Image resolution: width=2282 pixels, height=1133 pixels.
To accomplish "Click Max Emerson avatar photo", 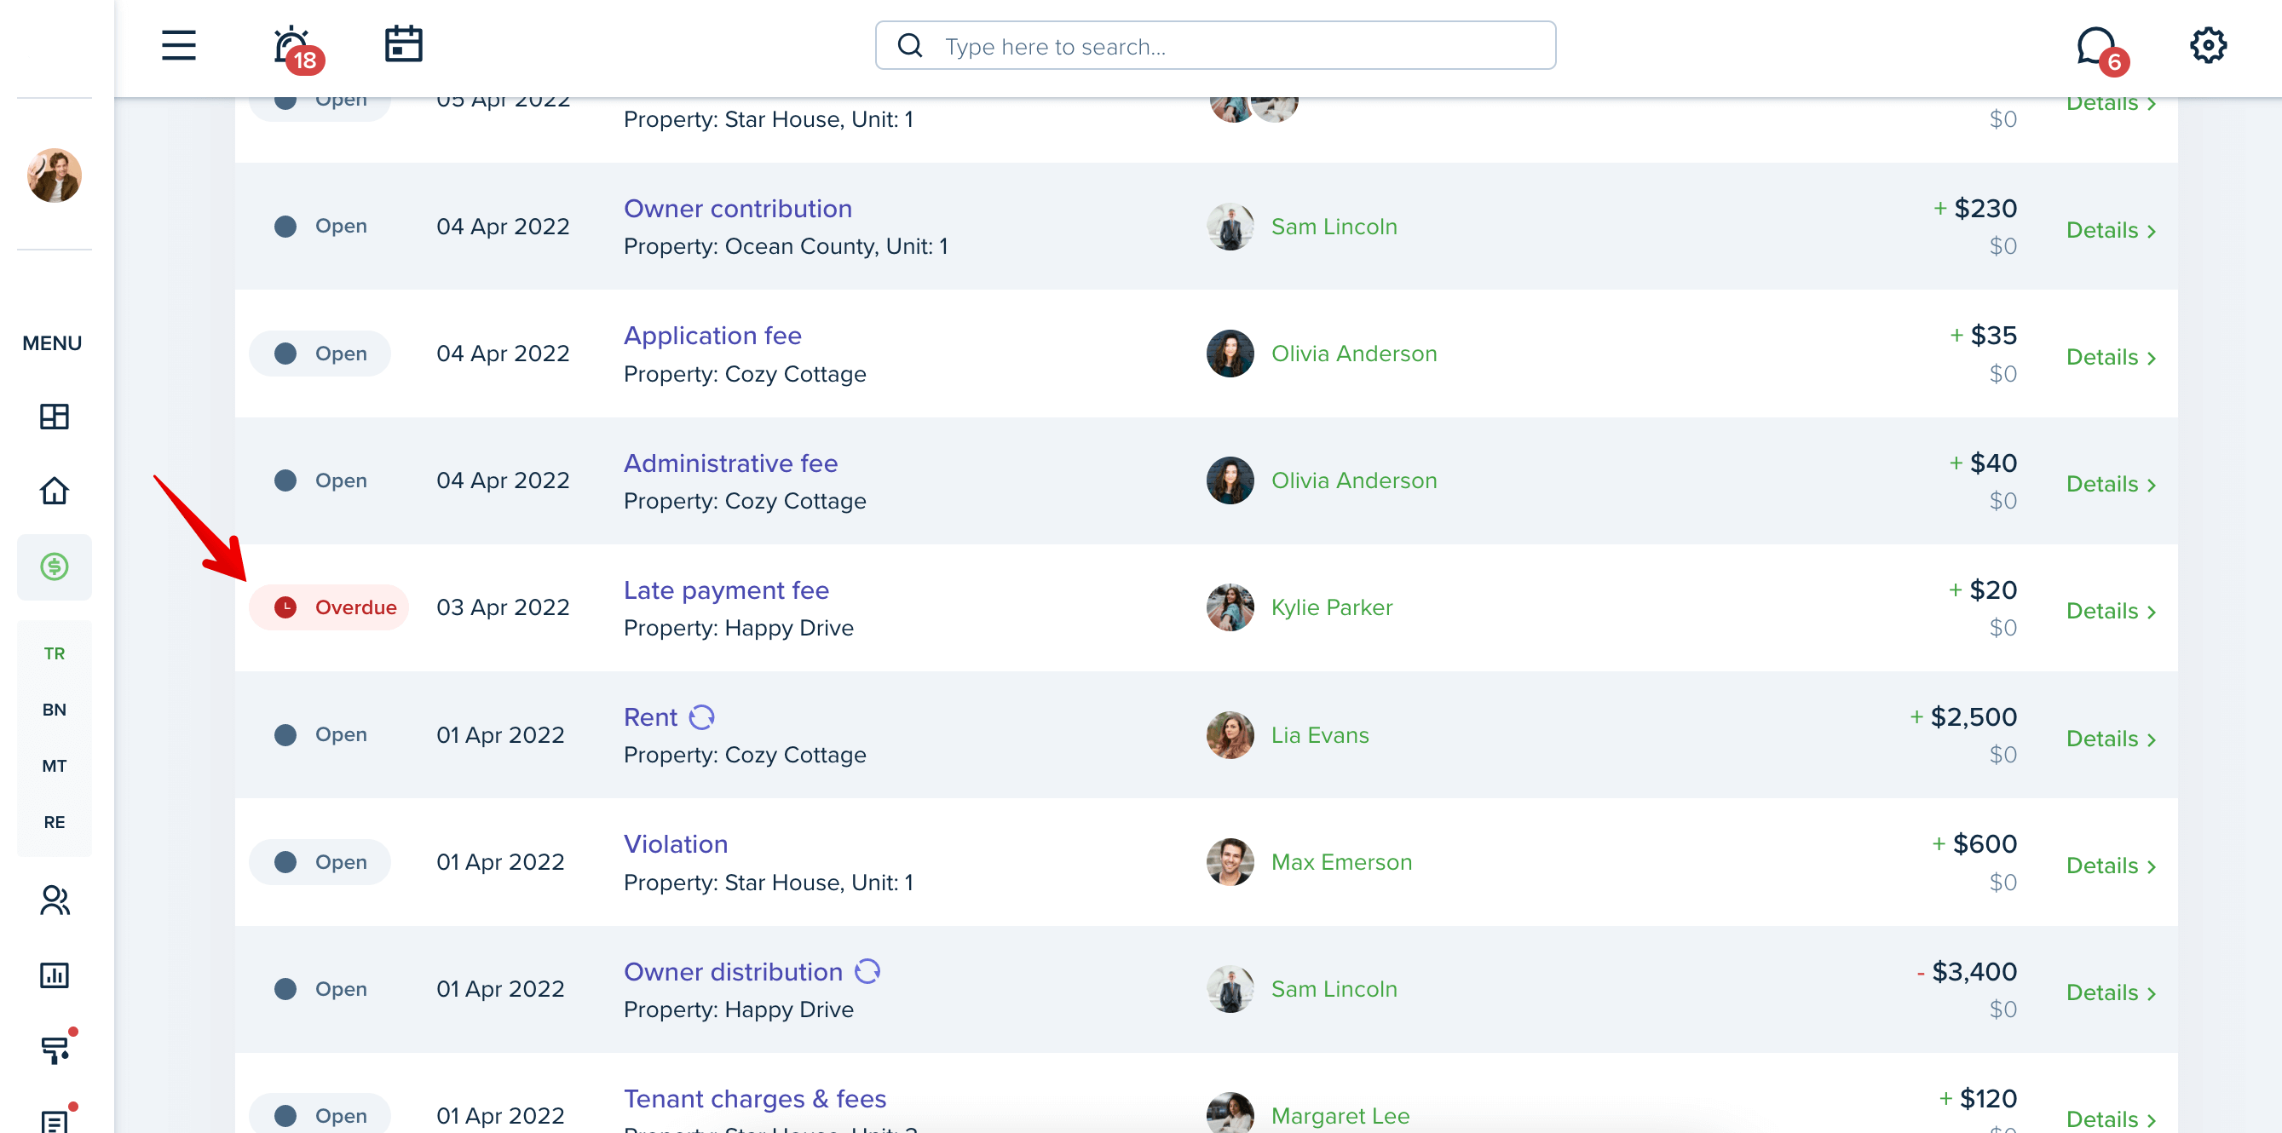I will pos(1230,862).
